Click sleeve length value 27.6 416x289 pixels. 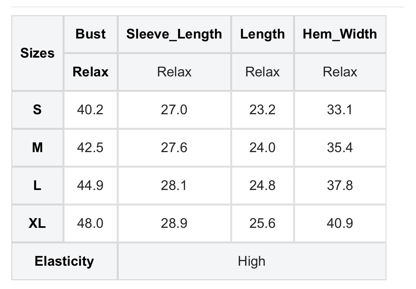pos(174,148)
